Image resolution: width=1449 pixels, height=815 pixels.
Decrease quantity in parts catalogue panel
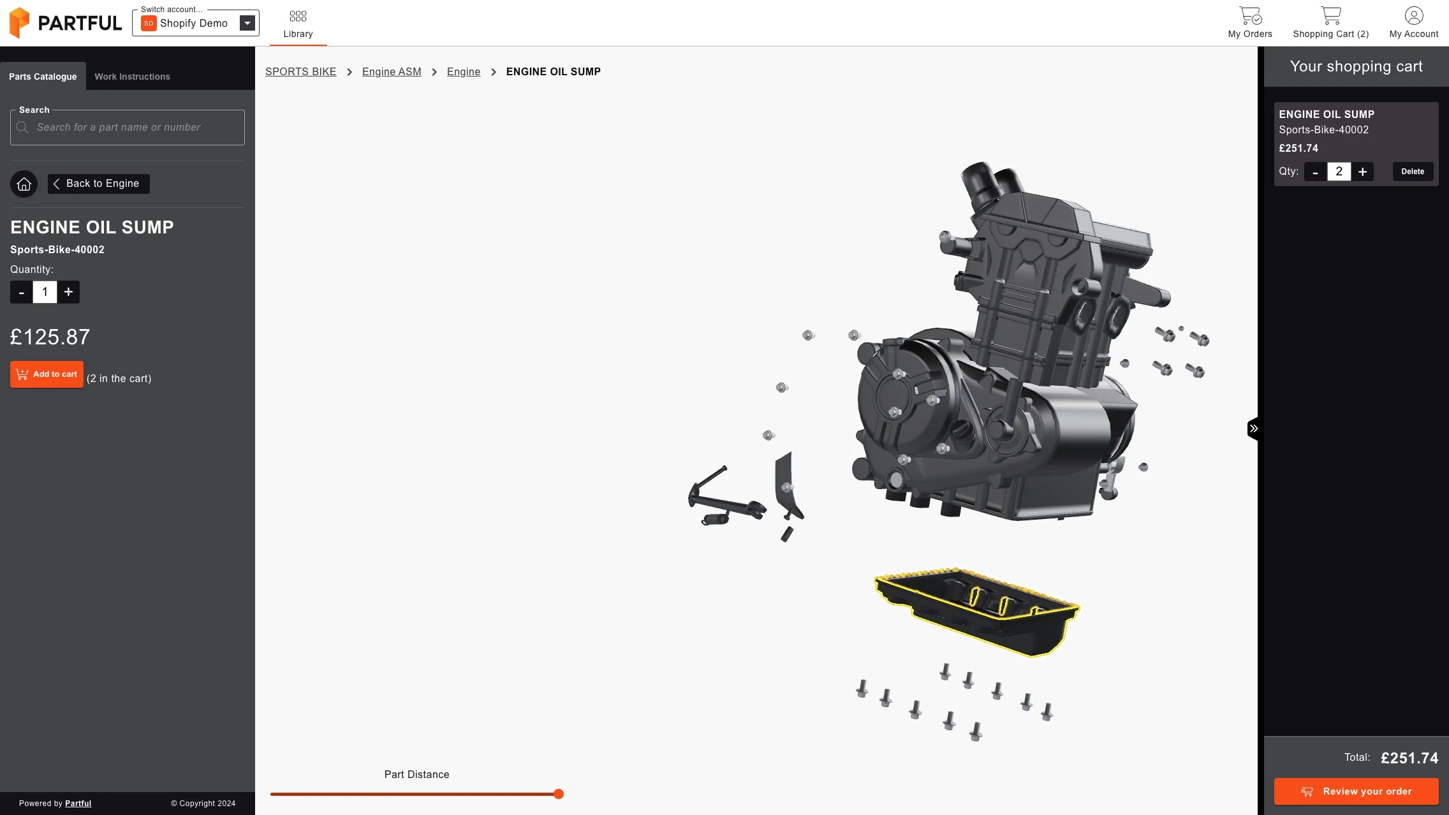[21, 293]
